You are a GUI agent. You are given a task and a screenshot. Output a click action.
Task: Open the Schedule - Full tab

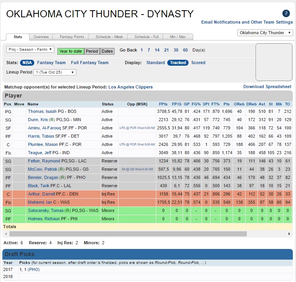[x=146, y=37]
